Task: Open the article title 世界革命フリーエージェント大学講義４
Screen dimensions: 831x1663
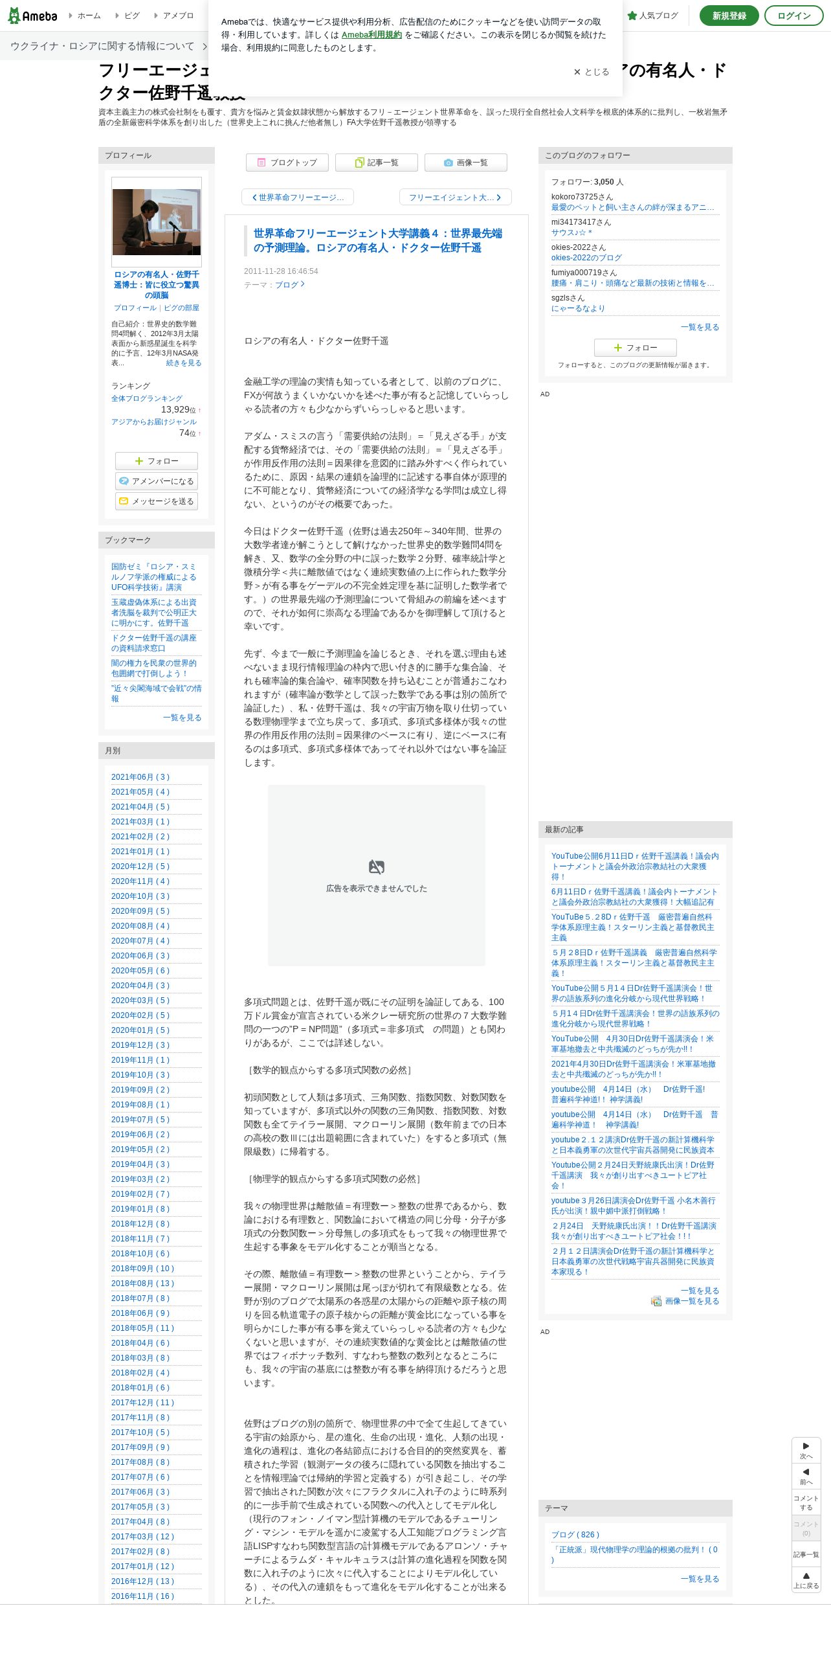Action: [378, 240]
